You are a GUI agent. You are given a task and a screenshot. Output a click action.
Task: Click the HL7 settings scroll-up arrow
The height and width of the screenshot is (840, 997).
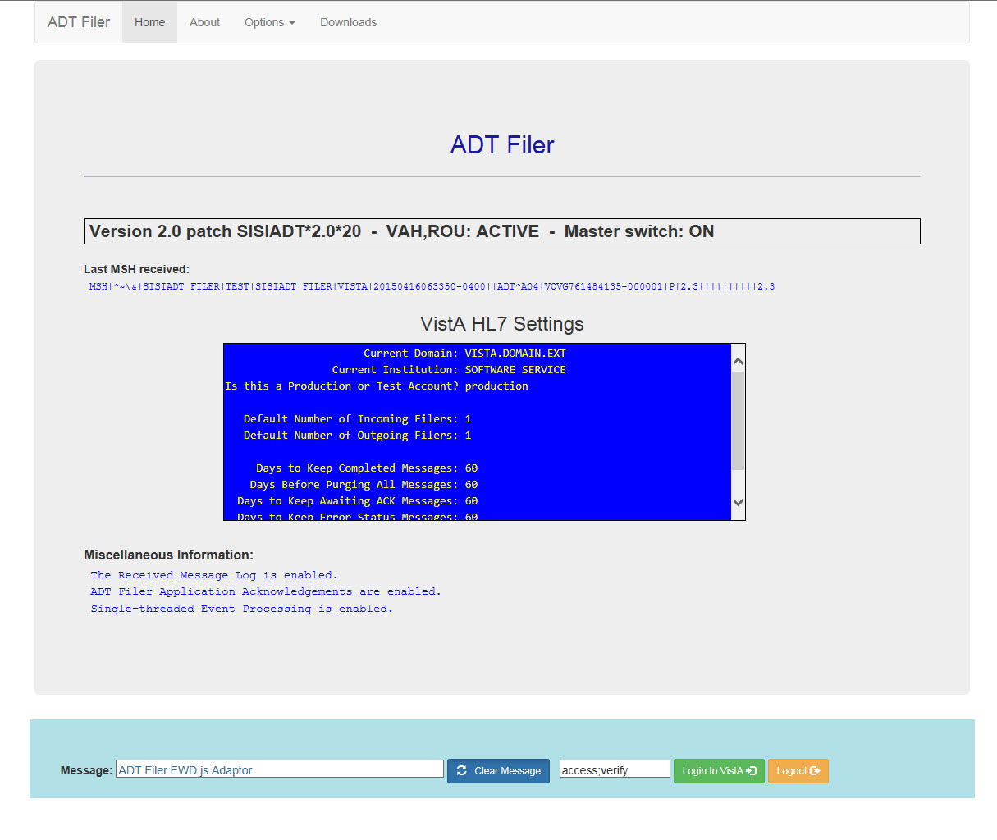point(738,361)
